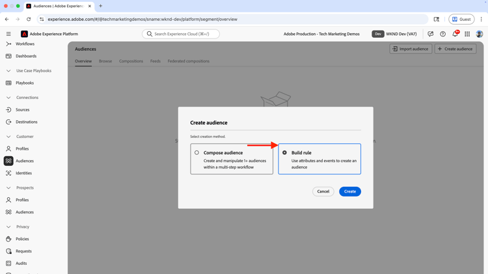Open the notifications bell icon
The image size is (488, 274).
pyautogui.click(x=455, y=34)
